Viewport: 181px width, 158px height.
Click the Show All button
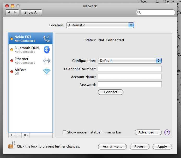coord(31,12)
